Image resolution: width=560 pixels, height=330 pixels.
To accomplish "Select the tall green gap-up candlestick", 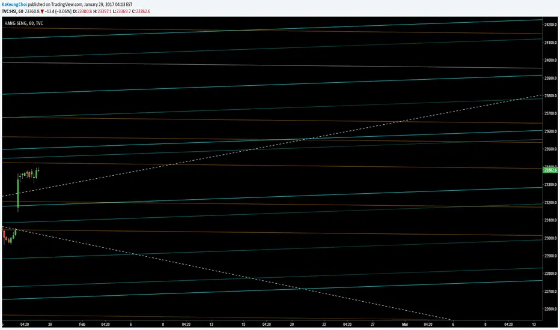I will point(18,193).
